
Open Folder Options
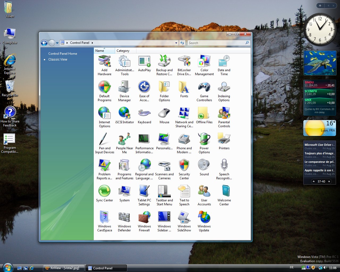[x=164, y=91]
